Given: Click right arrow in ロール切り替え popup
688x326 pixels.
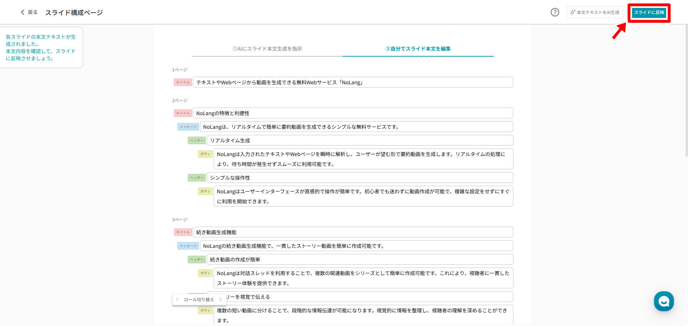Looking at the screenshot, I should click(x=221, y=299).
